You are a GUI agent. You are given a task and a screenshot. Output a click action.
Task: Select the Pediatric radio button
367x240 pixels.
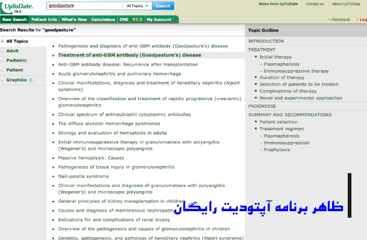2,60
